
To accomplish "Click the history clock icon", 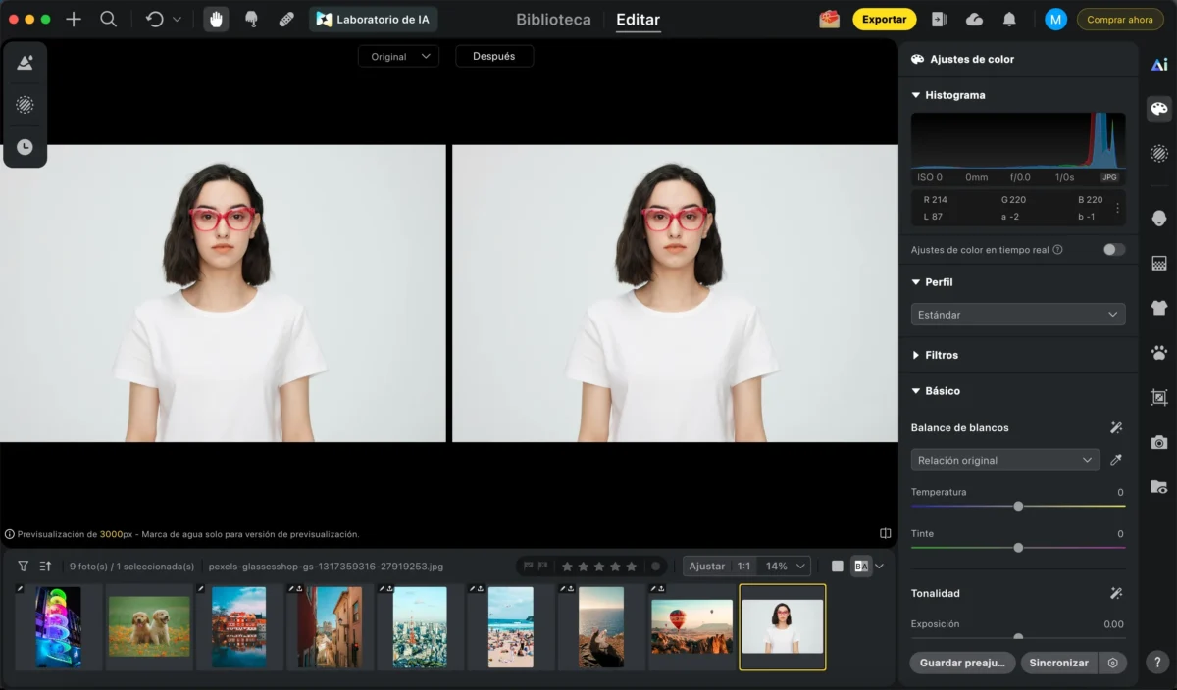I will click(26, 147).
